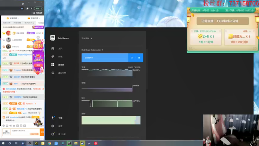Open Task View in taskbar

click(x=16, y=143)
